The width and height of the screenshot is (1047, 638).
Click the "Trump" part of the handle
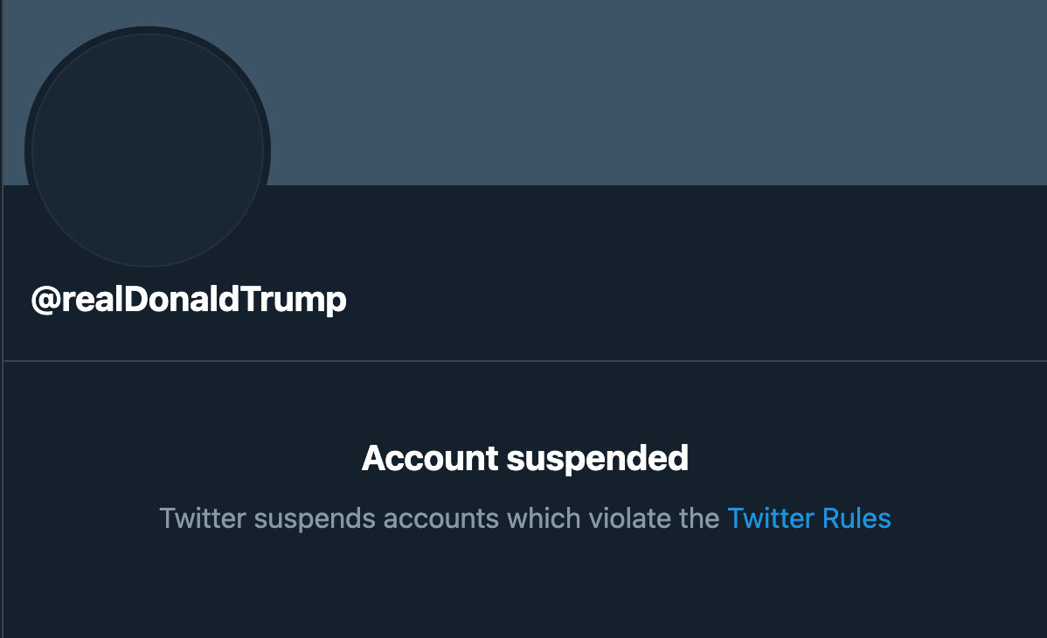tap(293, 299)
